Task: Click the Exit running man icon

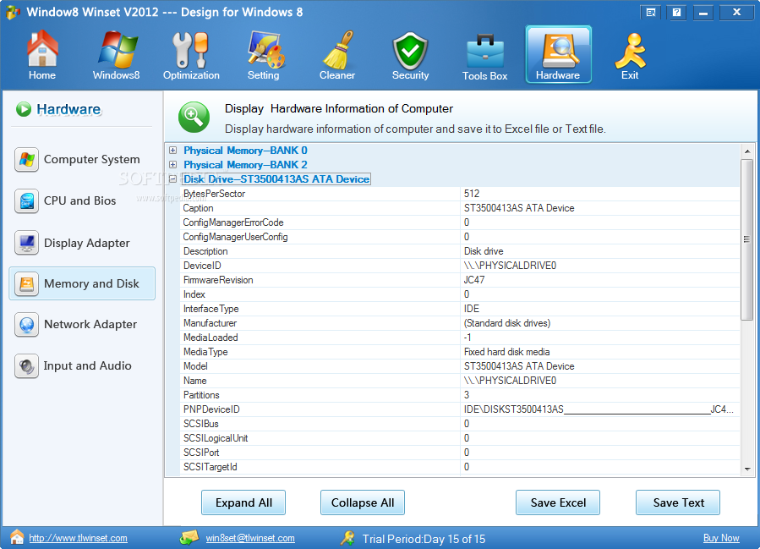Action: (x=630, y=51)
